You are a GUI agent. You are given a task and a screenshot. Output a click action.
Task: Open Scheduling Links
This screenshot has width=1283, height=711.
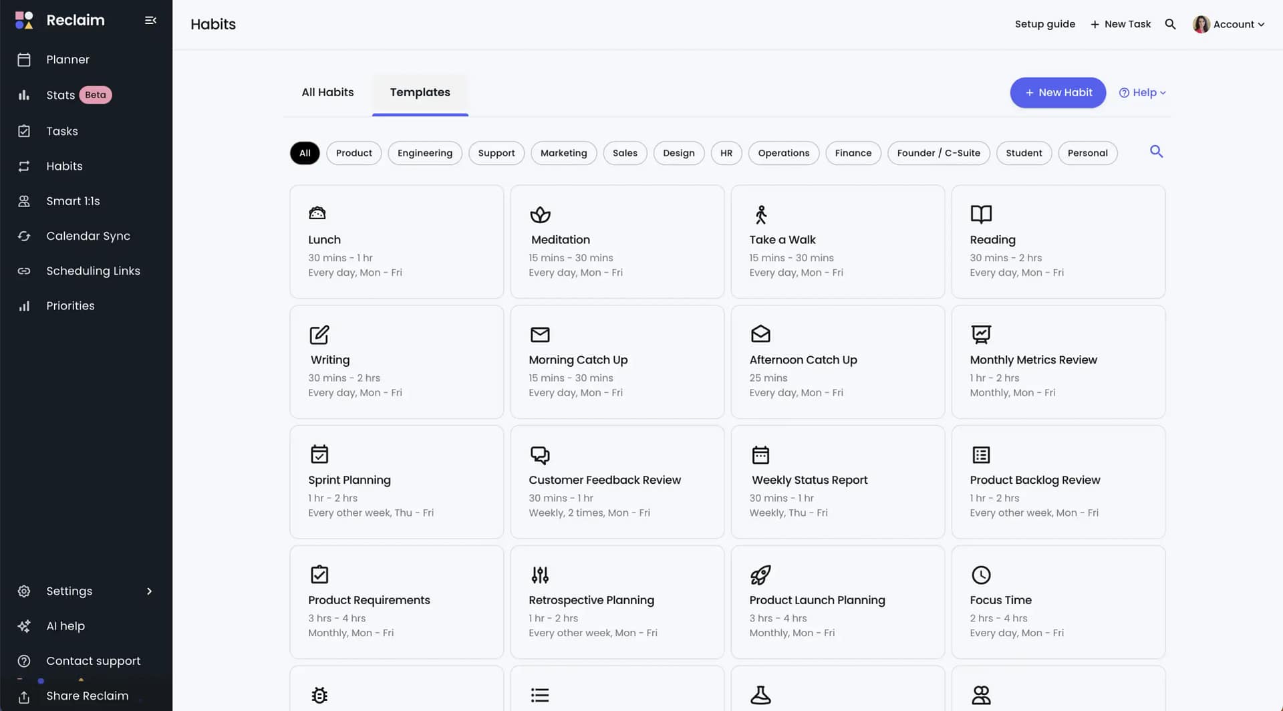[93, 271]
